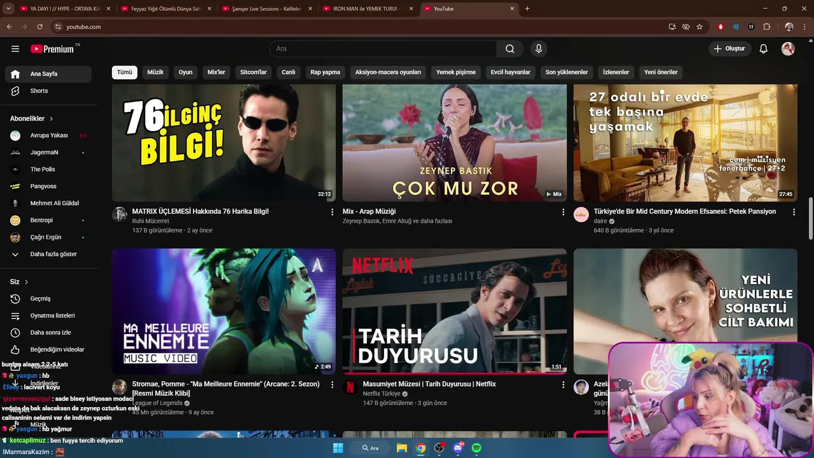814x458 pixels.
Task: Expand Daha fazla göster subscriptions
Action: 48,254
